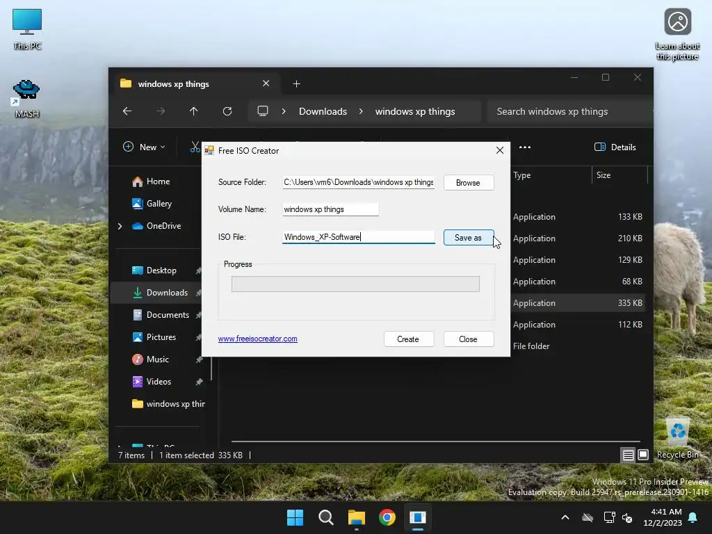Launch Google Chrome from the taskbar
Image resolution: width=712 pixels, height=534 pixels.
pos(387,517)
